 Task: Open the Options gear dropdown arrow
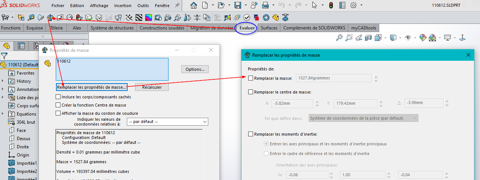[362, 6]
